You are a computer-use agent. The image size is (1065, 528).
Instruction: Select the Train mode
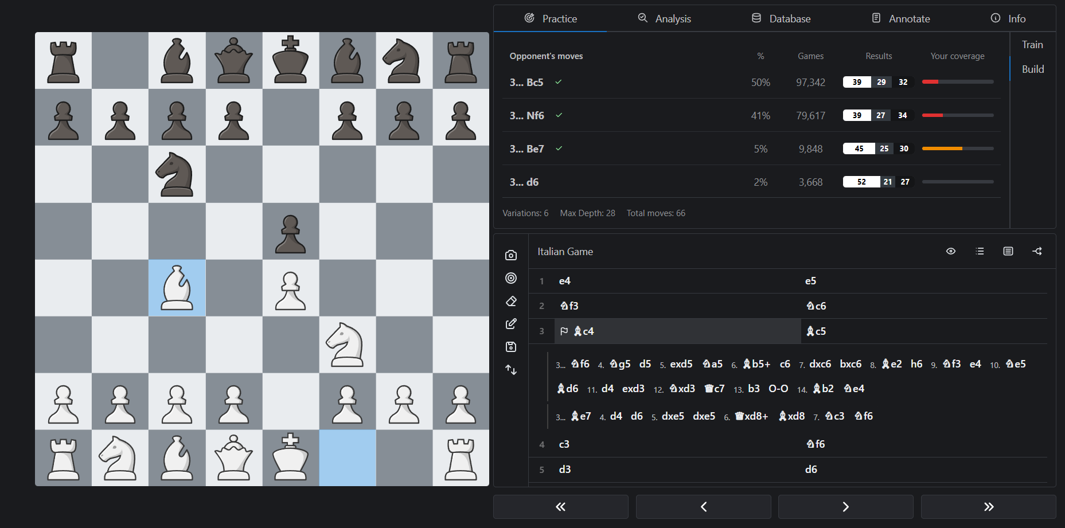point(1032,45)
